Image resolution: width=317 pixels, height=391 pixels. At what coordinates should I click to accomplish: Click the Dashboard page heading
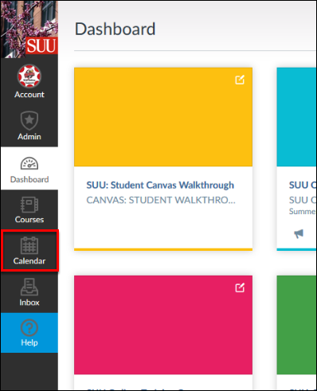click(x=115, y=29)
